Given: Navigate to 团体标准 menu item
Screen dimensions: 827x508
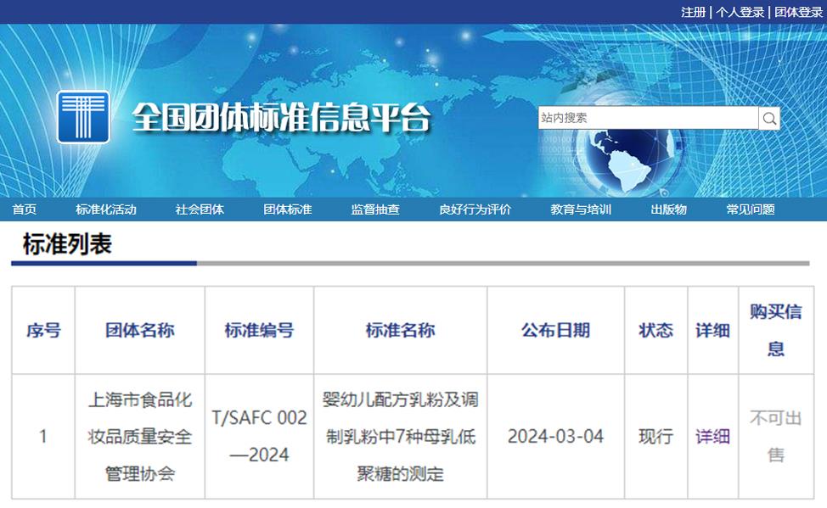Looking at the screenshot, I should click(287, 209).
